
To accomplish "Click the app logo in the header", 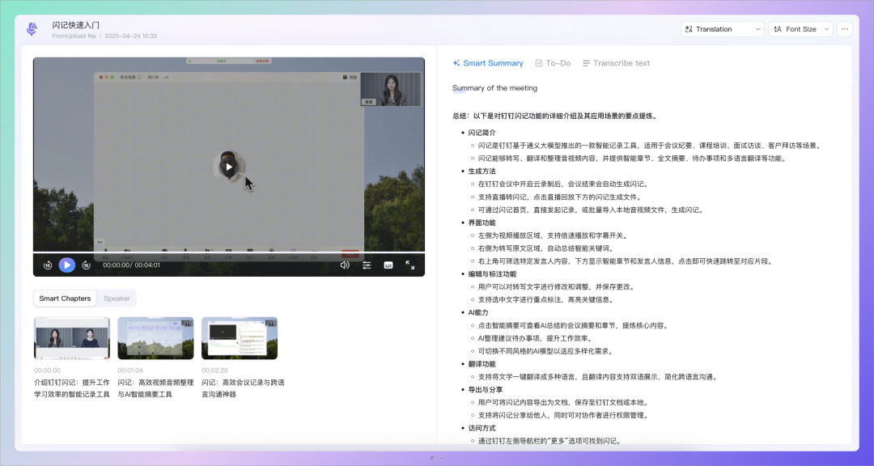I will (x=32, y=29).
